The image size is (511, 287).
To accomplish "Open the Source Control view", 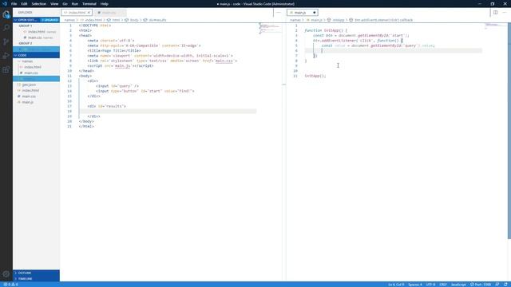I will (6, 41).
